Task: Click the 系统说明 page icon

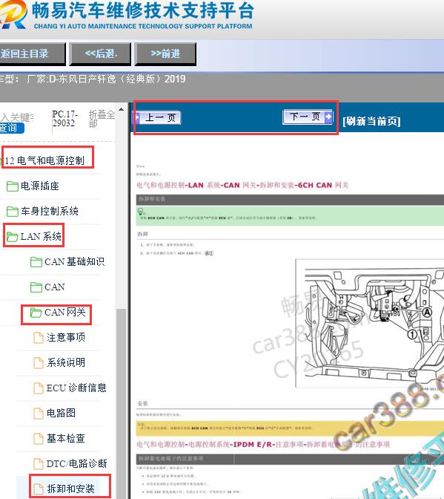Action: 39,363
